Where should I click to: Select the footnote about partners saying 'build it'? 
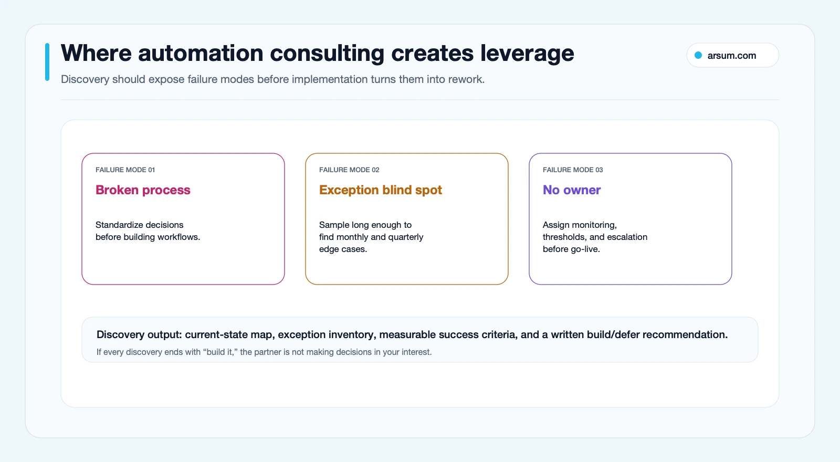264,352
